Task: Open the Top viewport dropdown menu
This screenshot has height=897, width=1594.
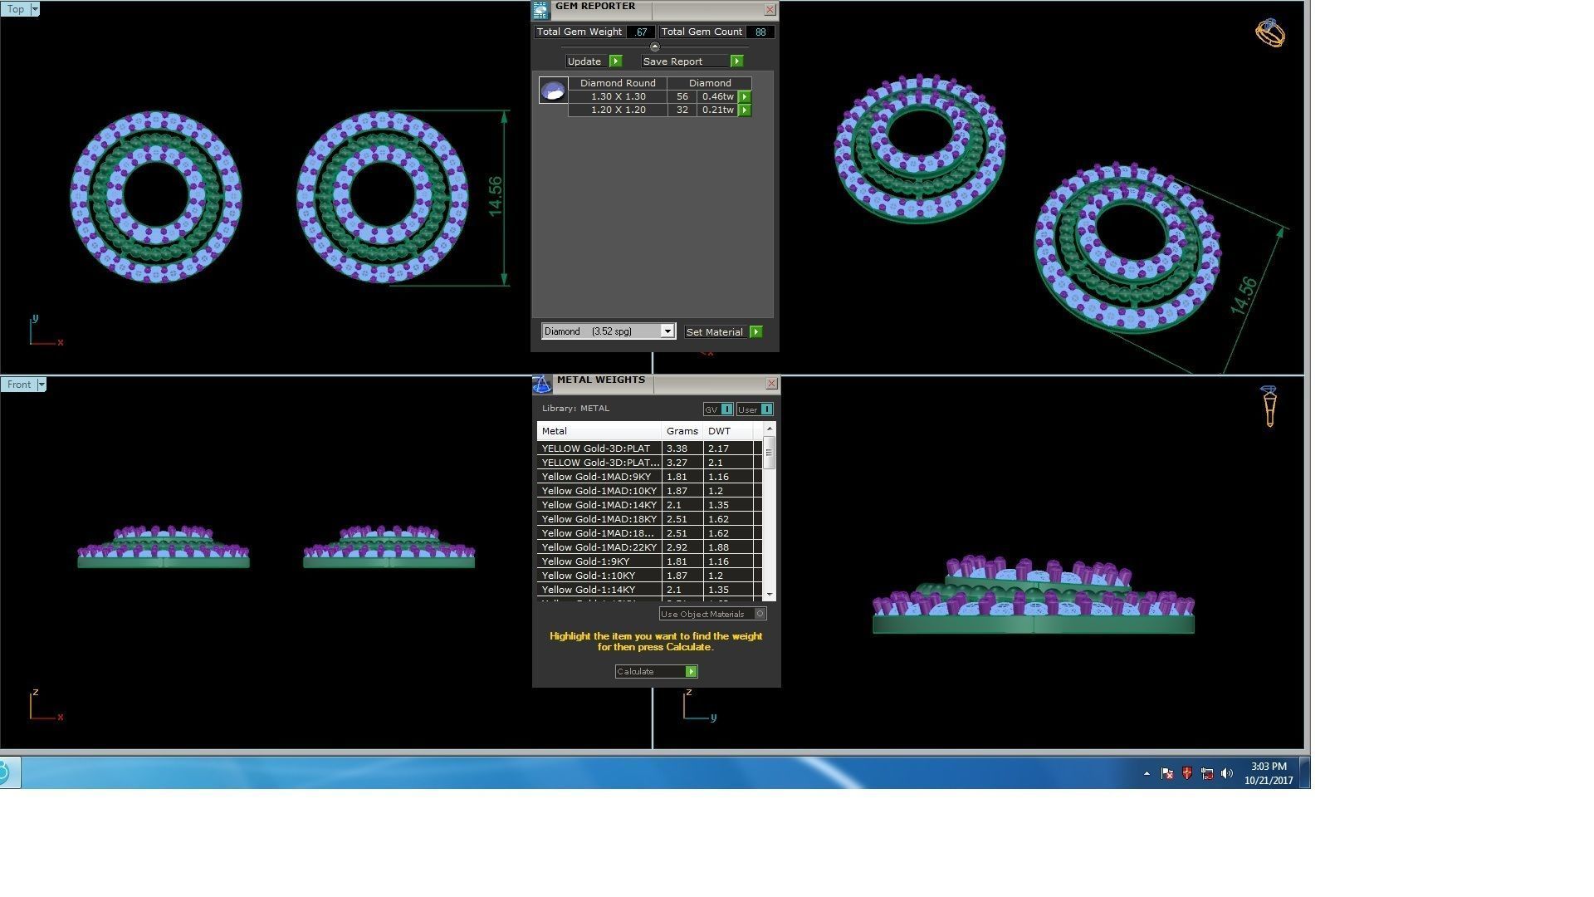Action: tap(34, 9)
